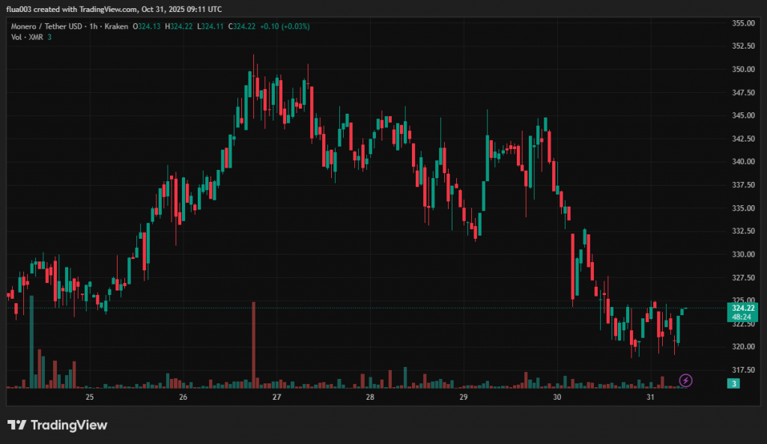This screenshot has height=444, width=767.
Task: Click the green 324.22 current price tag
Action: (743, 308)
